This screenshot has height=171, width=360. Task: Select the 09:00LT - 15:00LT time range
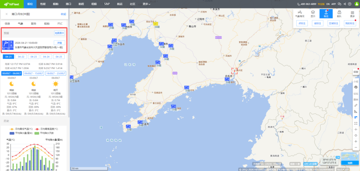pyautogui.click(x=34, y=73)
